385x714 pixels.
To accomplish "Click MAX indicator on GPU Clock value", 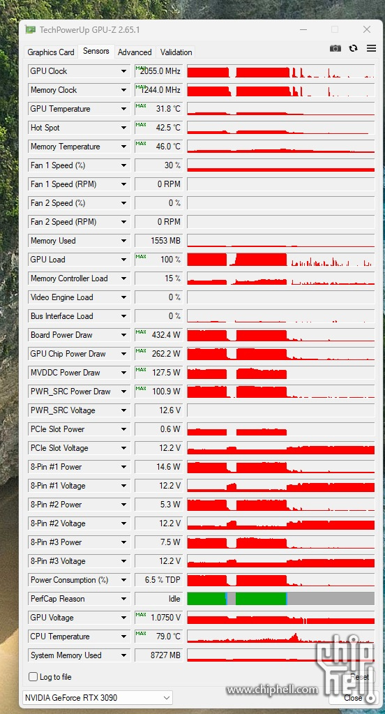I will (x=141, y=68).
